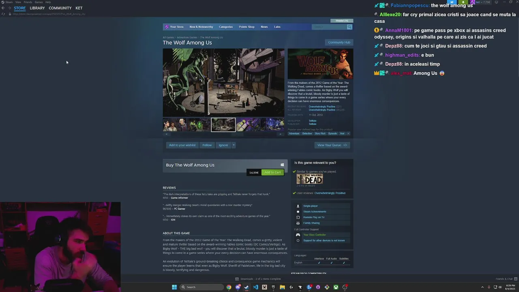Click Add to Cart button
The image size is (519, 292).
[x=272, y=172]
